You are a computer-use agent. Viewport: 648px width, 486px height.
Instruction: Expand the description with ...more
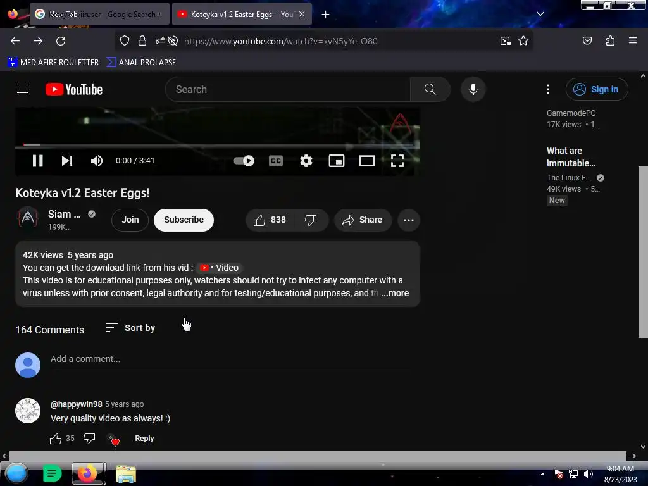click(x=395, y=293)
